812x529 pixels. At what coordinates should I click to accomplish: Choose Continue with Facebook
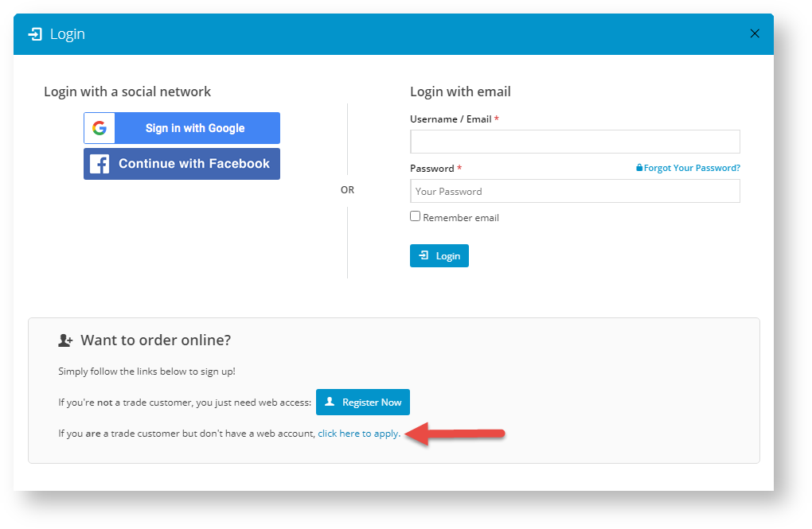click(x=182, y=164)
